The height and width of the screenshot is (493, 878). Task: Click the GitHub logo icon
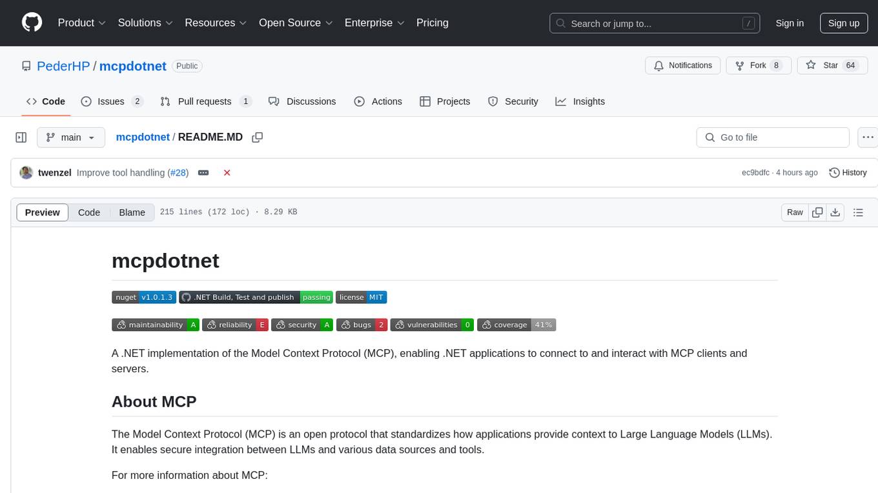coord(32,23)
